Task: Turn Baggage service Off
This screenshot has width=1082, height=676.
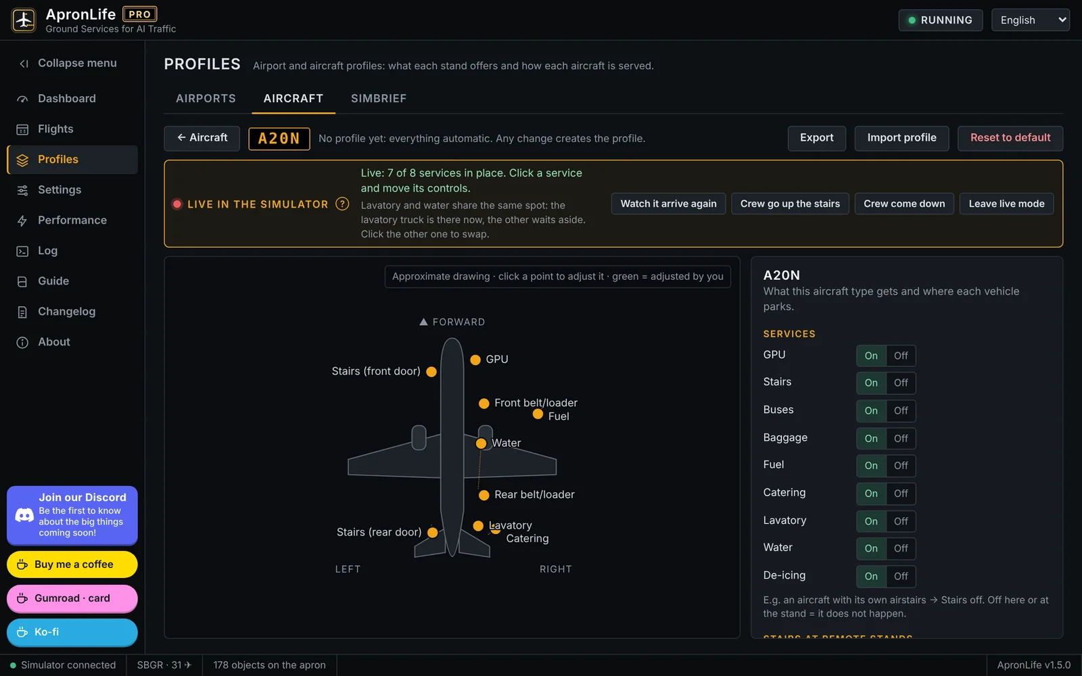Action: coord(901,438)
